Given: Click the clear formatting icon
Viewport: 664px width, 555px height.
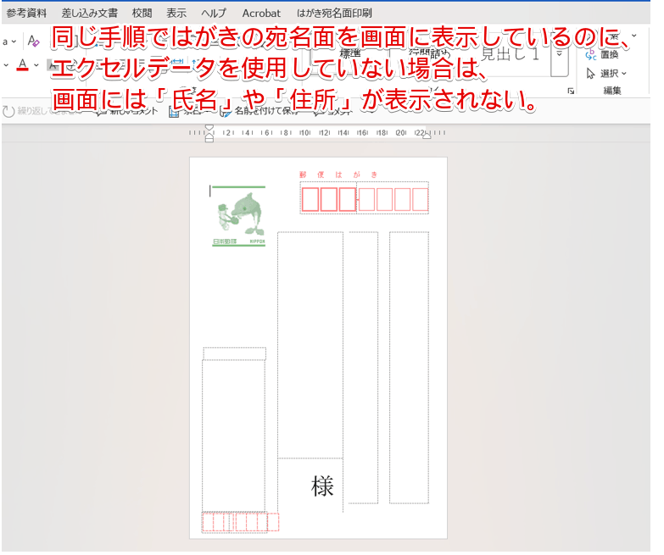Looking at the screenshot, I should [x=33, y=41].
